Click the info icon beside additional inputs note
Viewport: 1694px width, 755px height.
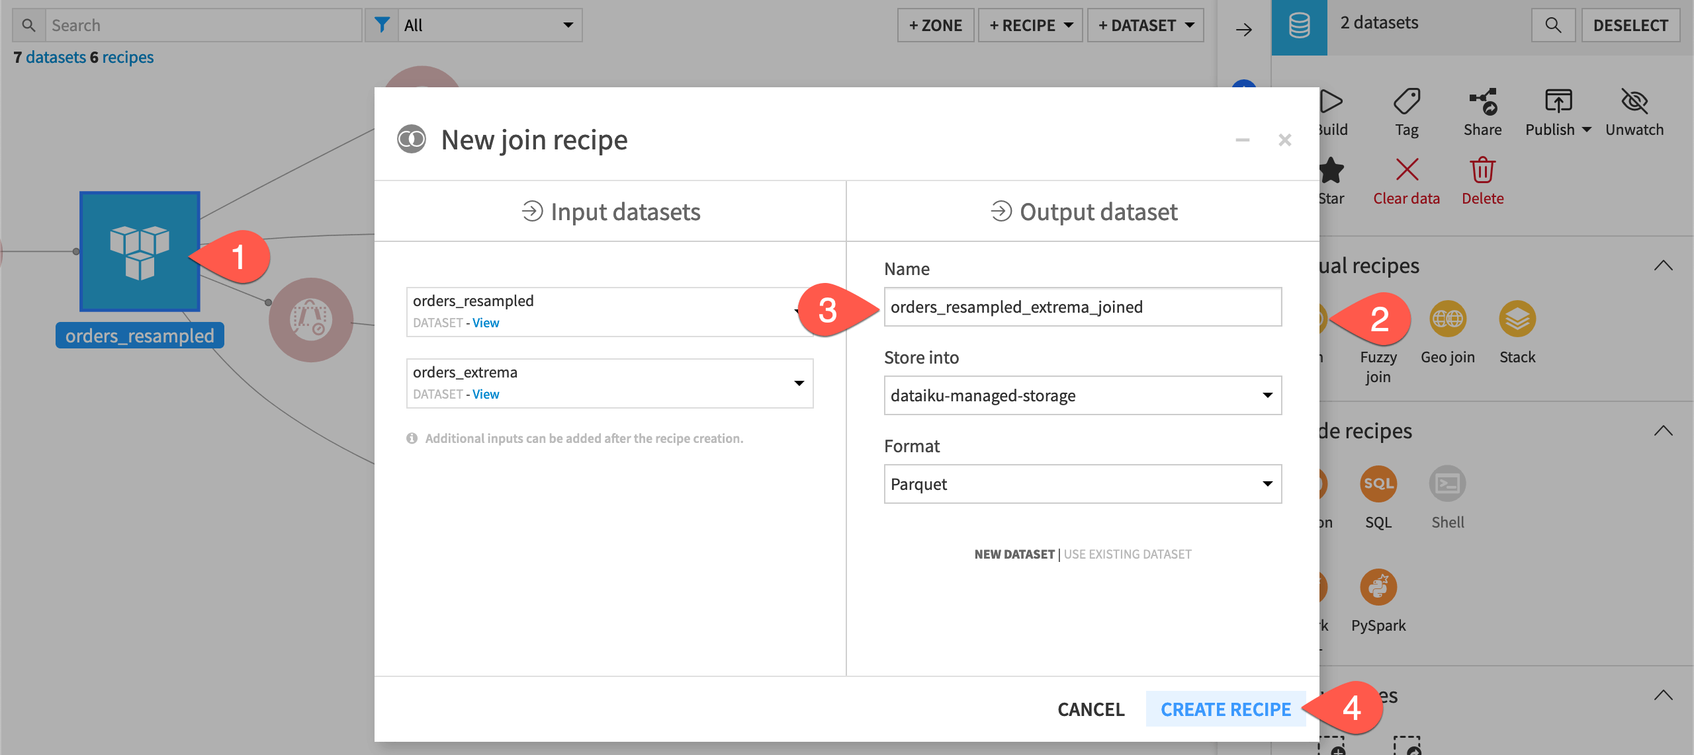tap(412, 438)
